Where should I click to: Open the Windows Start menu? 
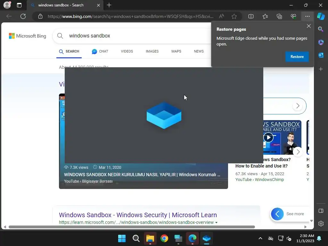[122, 238]
